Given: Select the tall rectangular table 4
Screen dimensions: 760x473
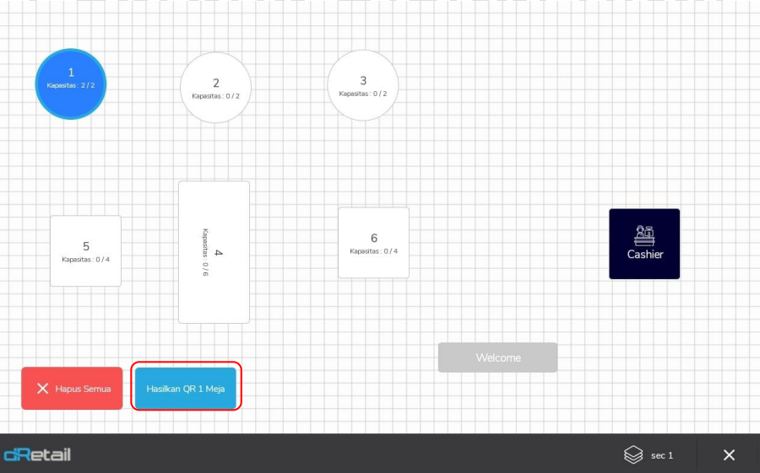Looking at the screenshot, I should point(214,252).
